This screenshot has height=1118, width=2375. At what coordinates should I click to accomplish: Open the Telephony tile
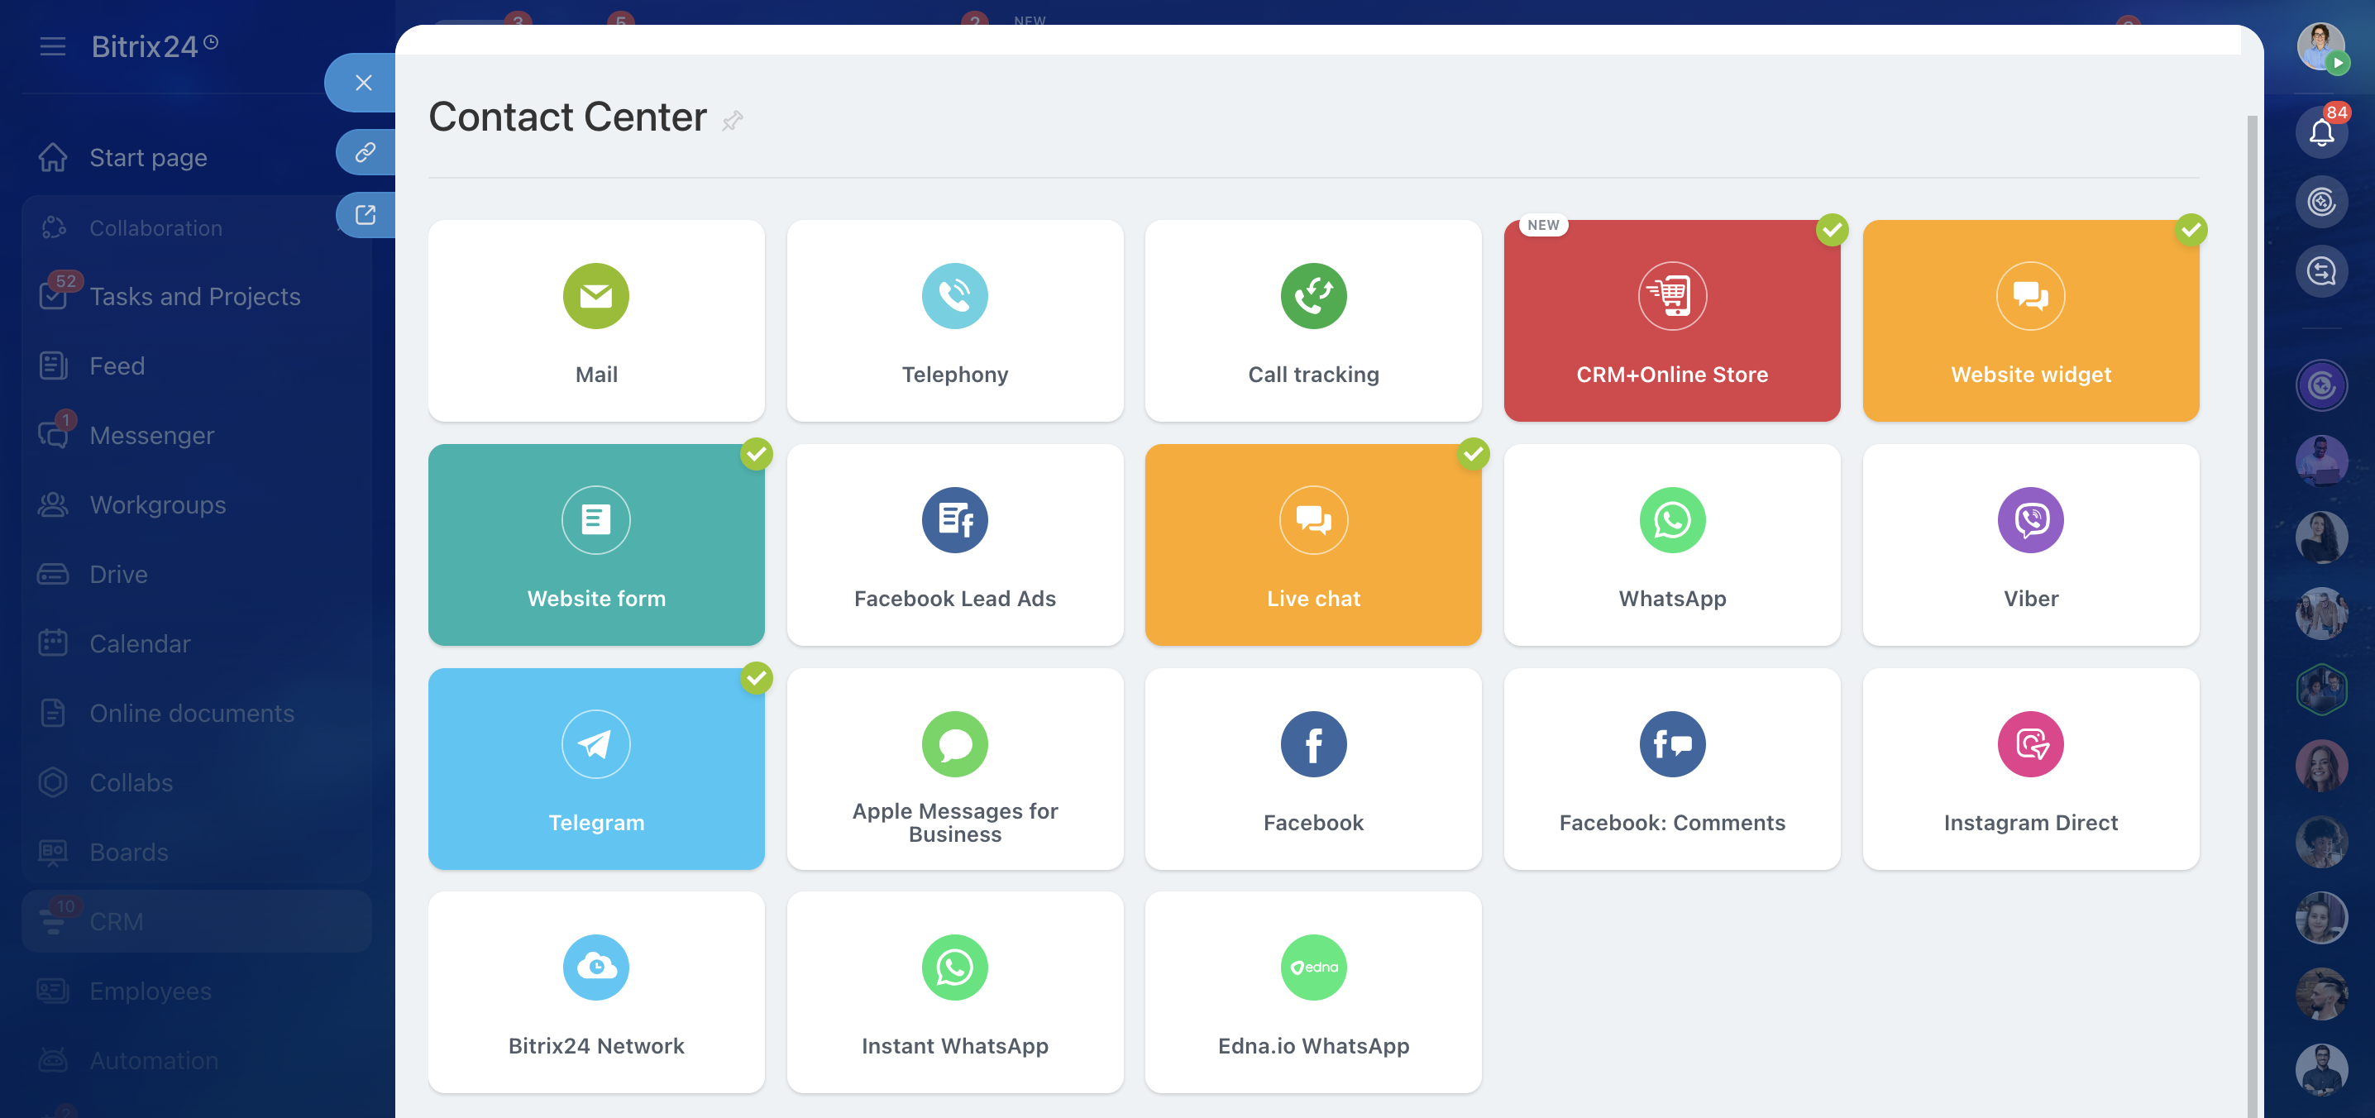(x=954, y=320)
